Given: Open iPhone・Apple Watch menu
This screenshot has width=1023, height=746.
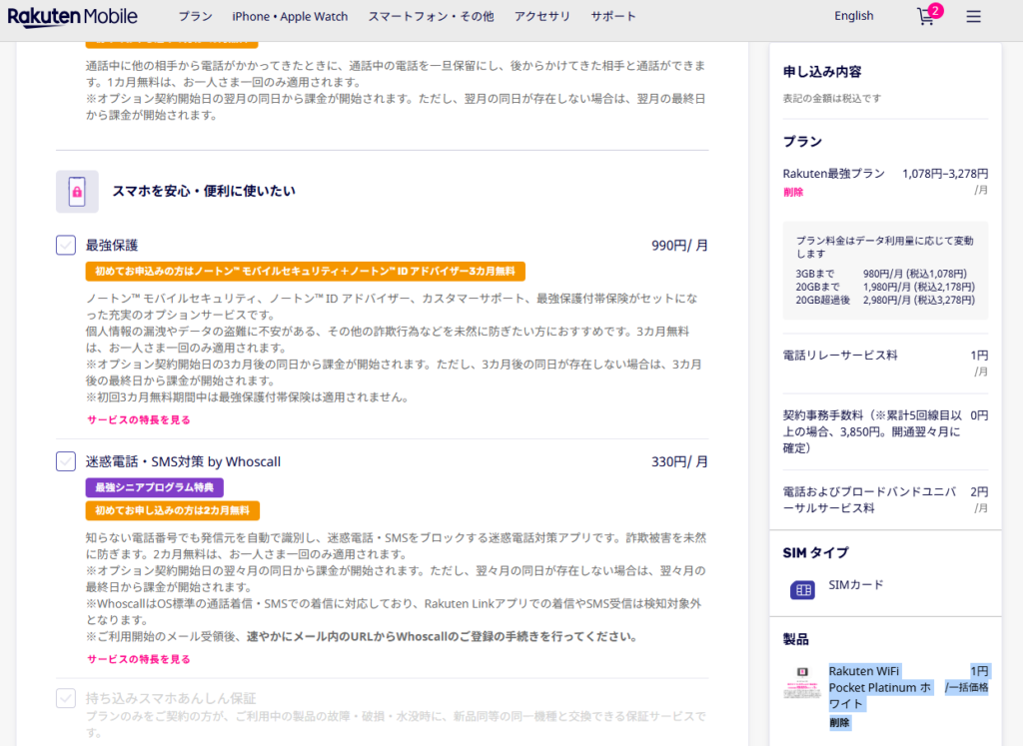Looking at the screenshot, I should coord(290,17).
